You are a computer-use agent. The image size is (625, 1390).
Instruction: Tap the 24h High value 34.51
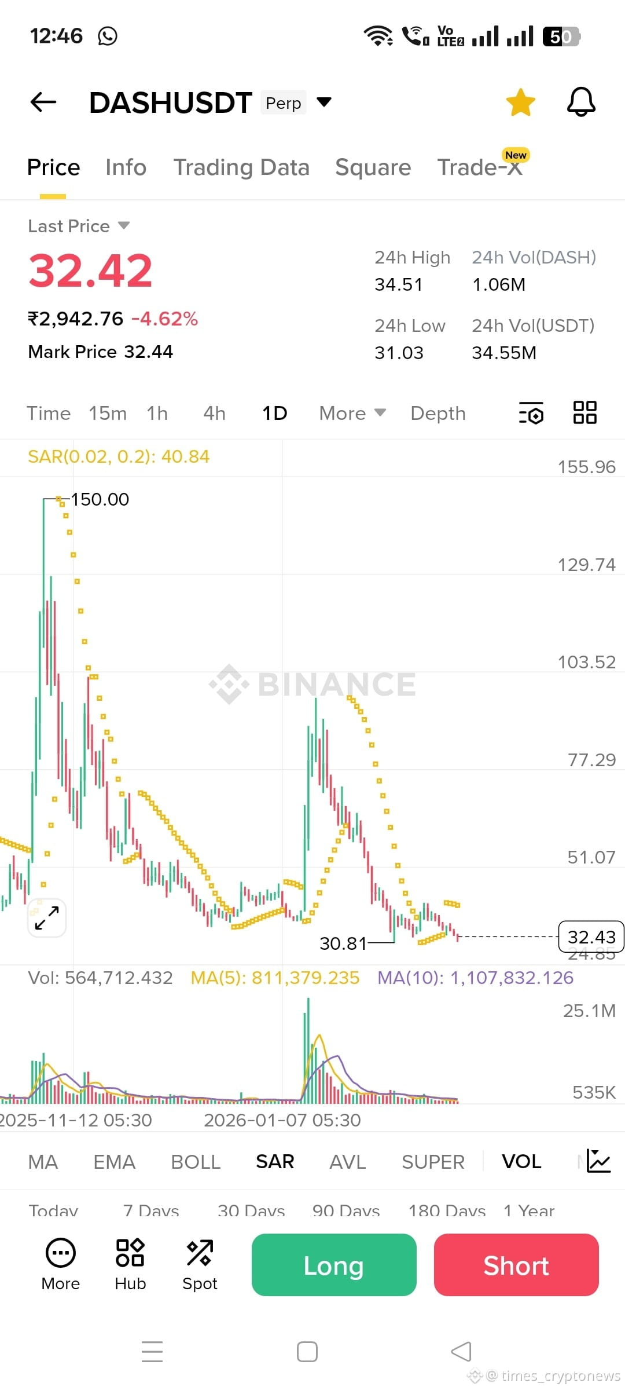399,284
